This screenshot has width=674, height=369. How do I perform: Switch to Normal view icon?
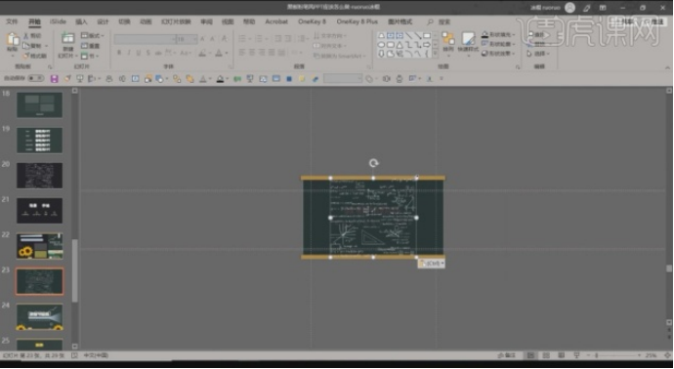tap(530, 355)
